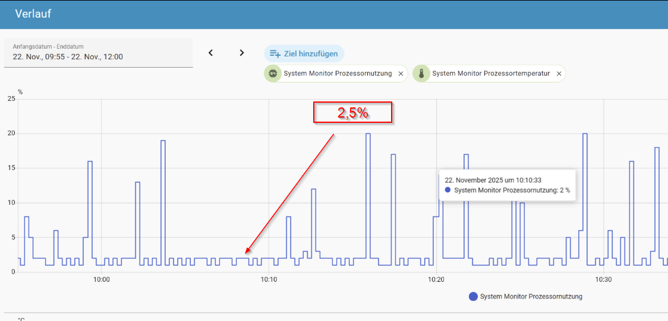Screen dimensions: 668x321
Task: Go to the previous time range
Action: click(210, 53)
